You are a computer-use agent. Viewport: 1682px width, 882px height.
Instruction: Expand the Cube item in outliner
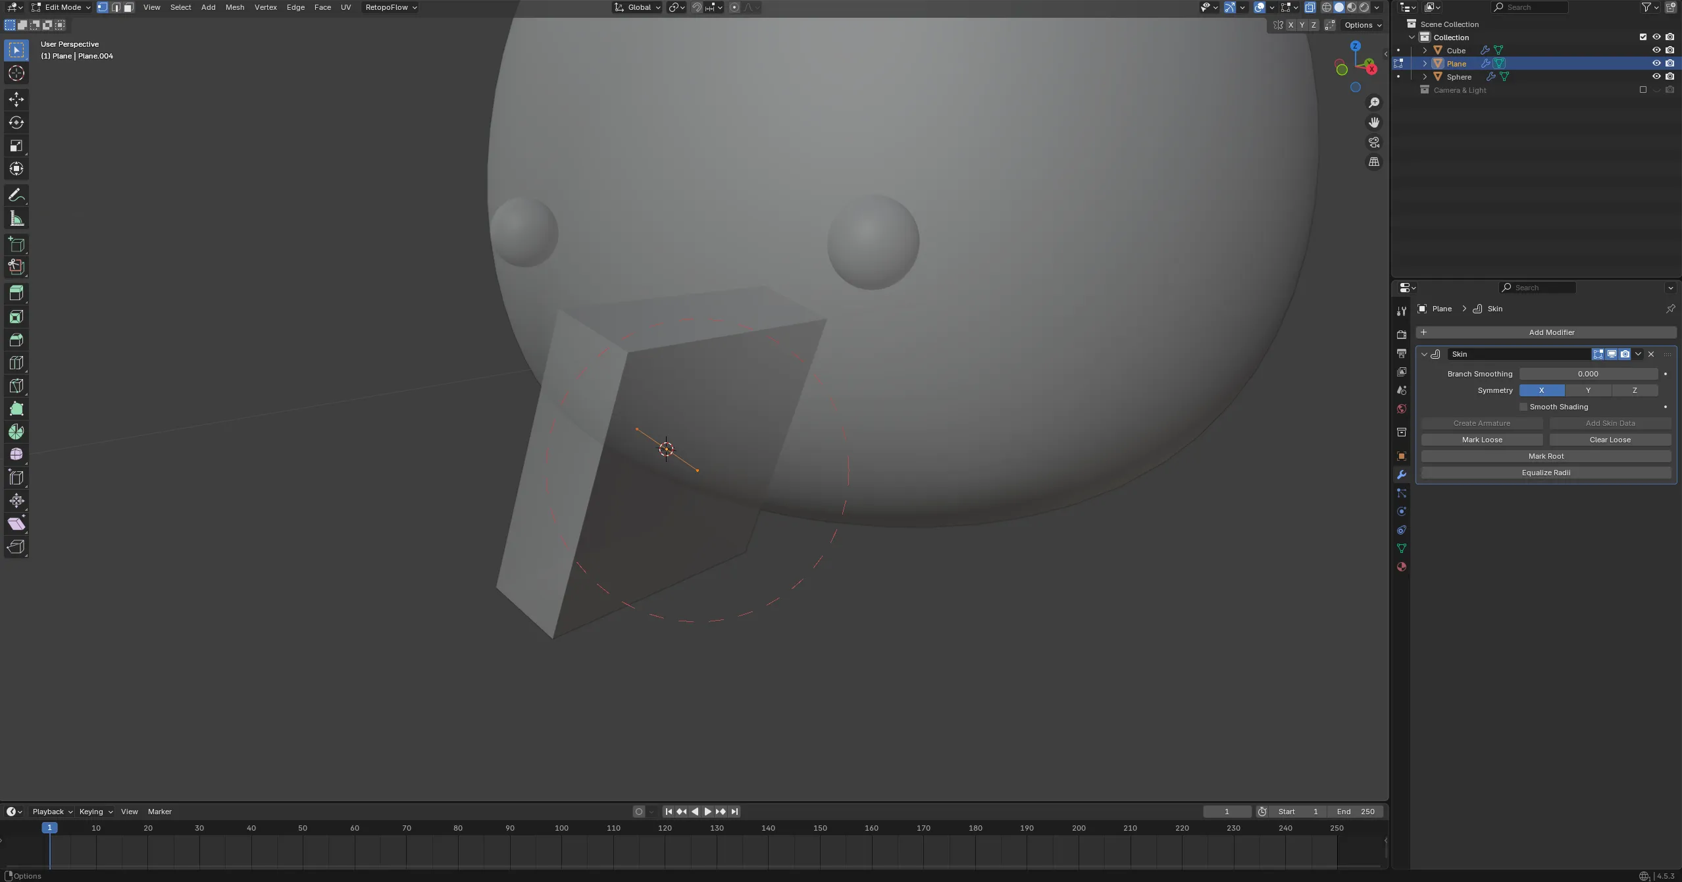tap(1425, 51)
